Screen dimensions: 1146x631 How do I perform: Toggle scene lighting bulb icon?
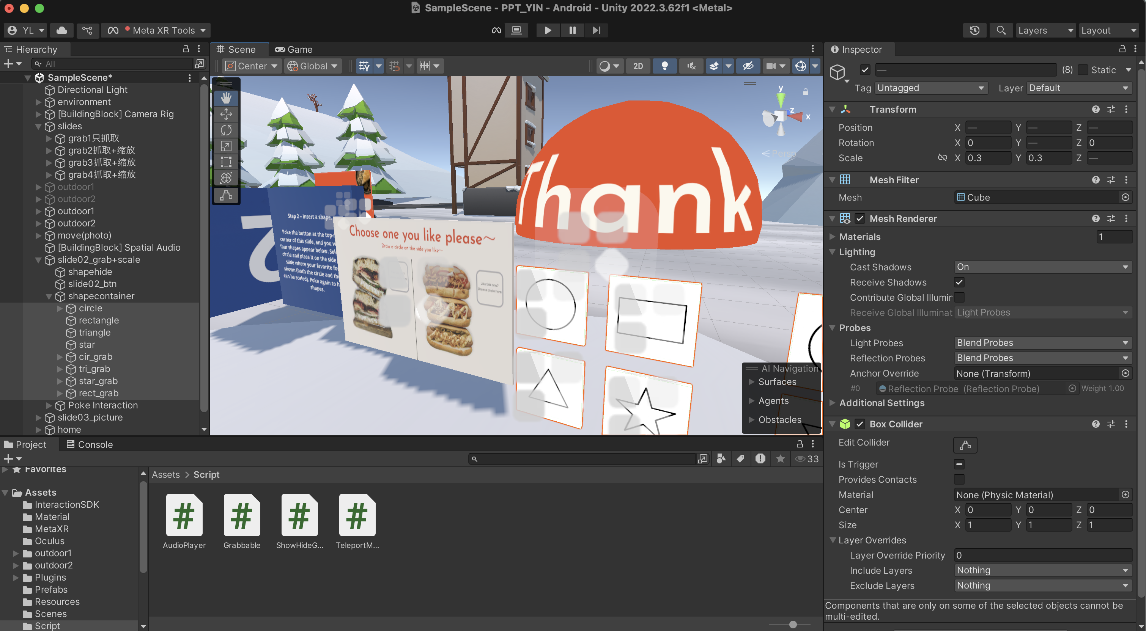664,66
